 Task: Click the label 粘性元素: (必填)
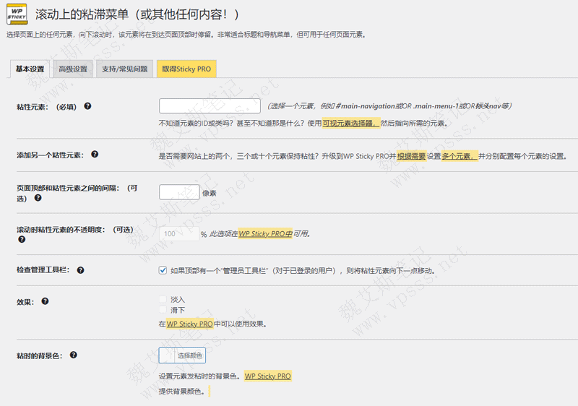pyautogui.click(x=46, y=107)
